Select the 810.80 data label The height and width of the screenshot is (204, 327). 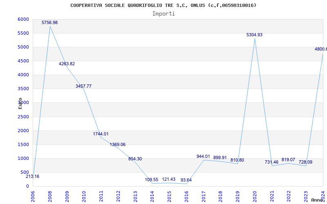coord(237,160)
